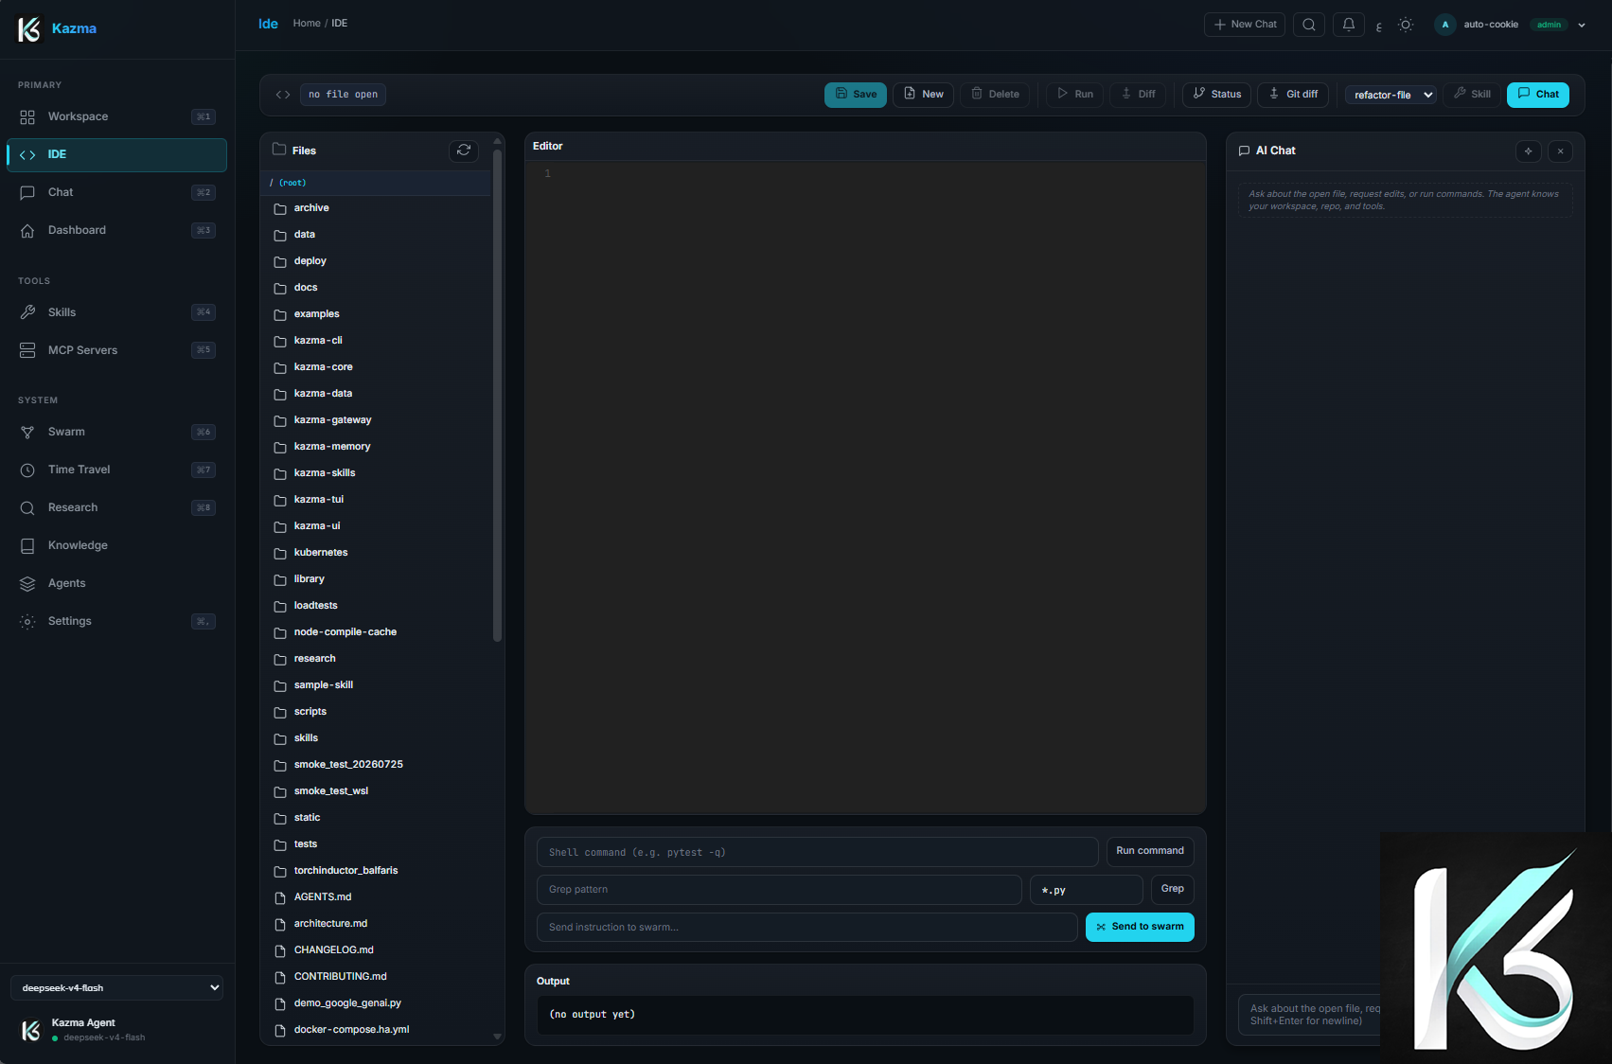Open Research via the magnifier icon
Image resolution: width=1612 pixels, height=1064 pixels.
(27, 507)
